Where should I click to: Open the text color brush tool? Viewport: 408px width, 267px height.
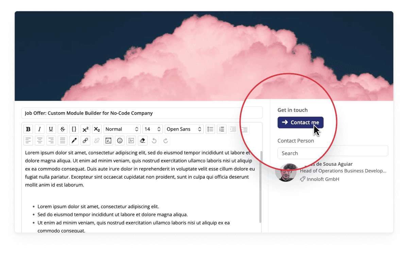pyautogui.click(x=74, y=140)
